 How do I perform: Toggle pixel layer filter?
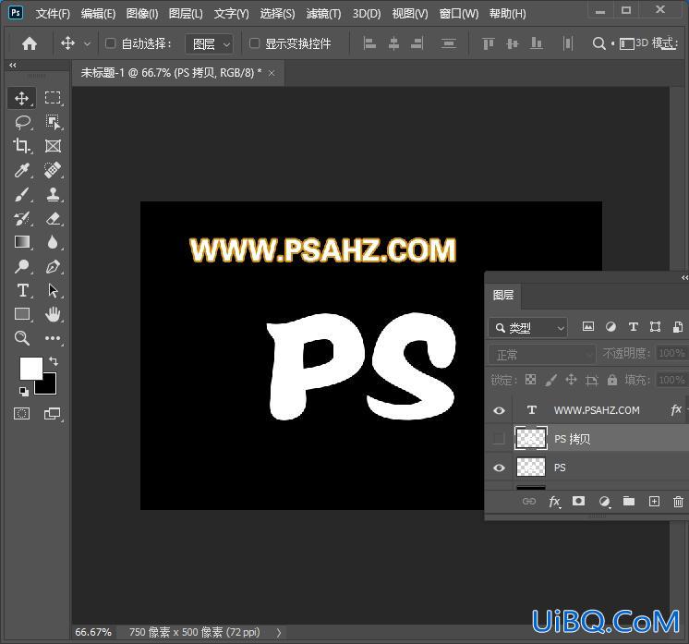click(x=588, y=326)
